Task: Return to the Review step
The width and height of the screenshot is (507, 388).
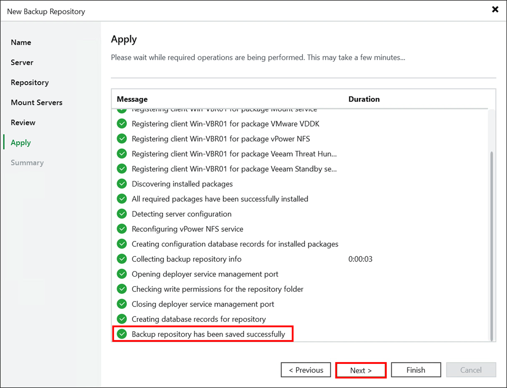Action: 23,122
